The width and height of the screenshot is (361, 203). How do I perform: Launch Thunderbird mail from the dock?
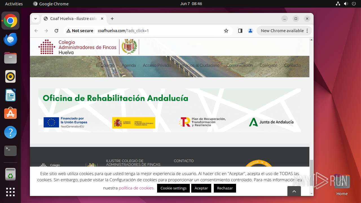click(x=10, y=39)
